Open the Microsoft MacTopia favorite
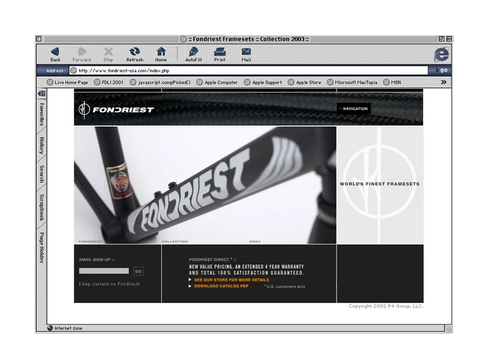Viewport: 480px width, 360px height. [x=352, y=82]
